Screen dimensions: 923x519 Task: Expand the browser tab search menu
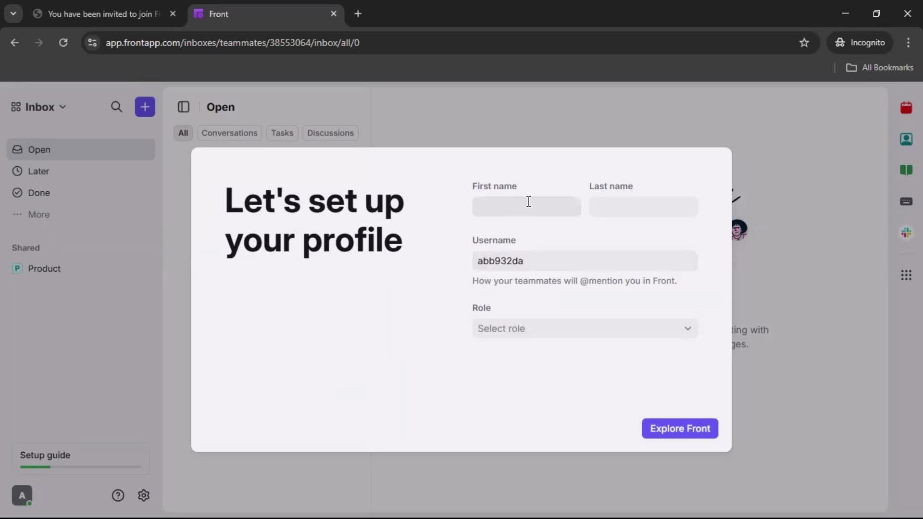pyautogui.click(x=13, y=13)
